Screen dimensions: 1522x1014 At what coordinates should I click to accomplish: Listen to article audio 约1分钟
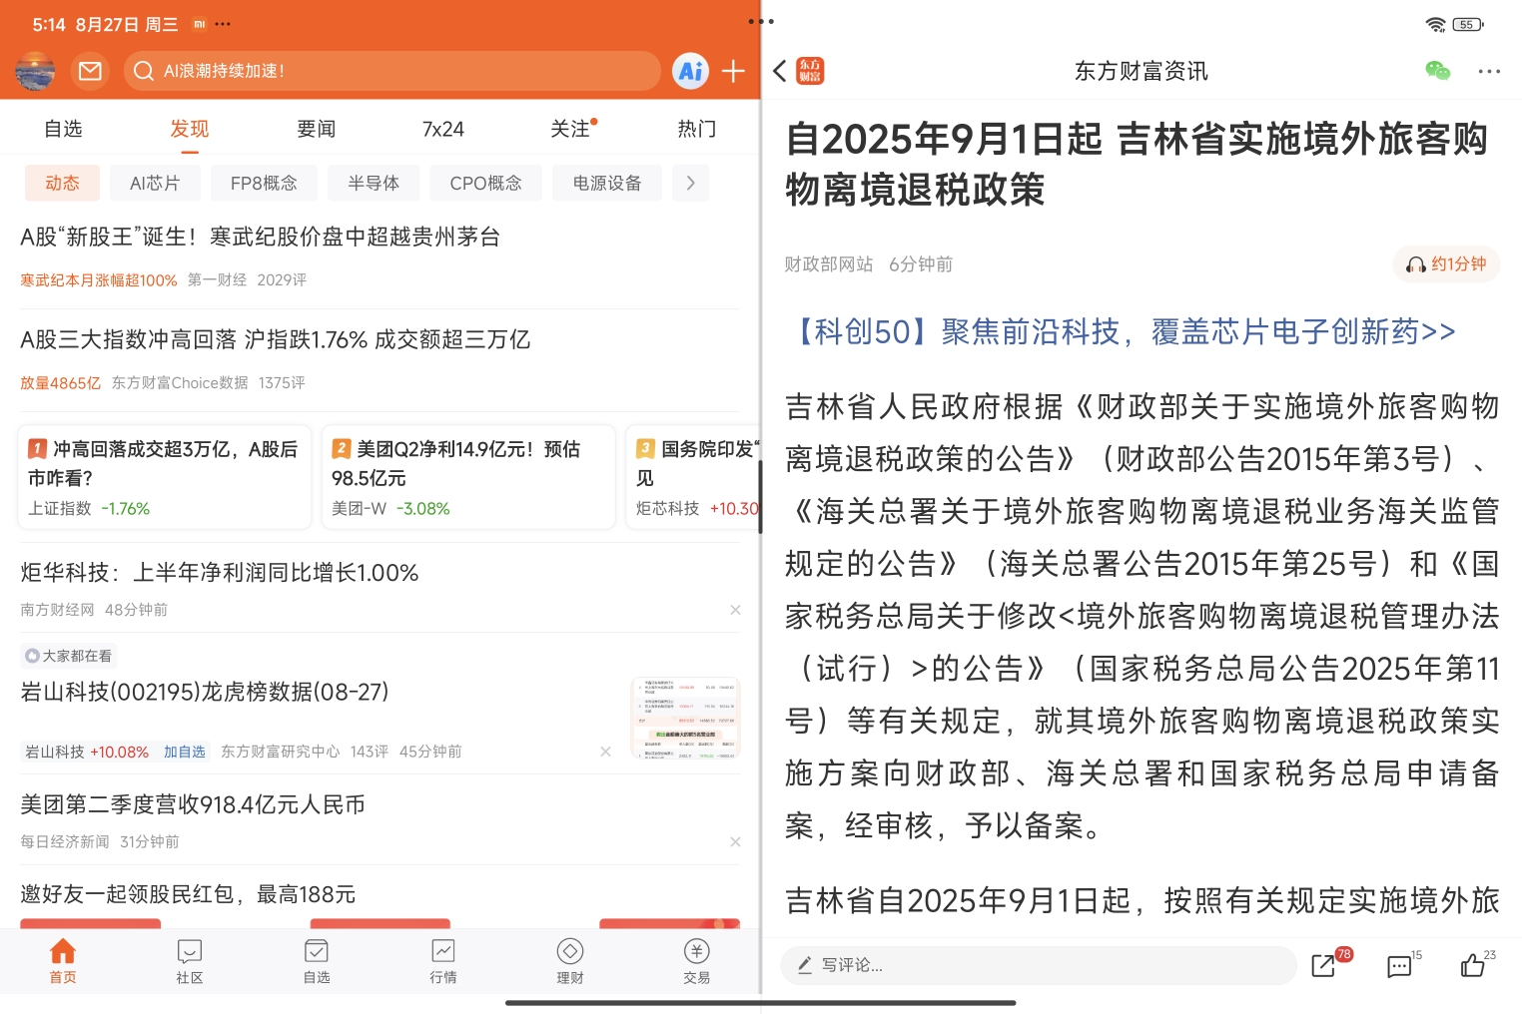tap(1446, 264)
